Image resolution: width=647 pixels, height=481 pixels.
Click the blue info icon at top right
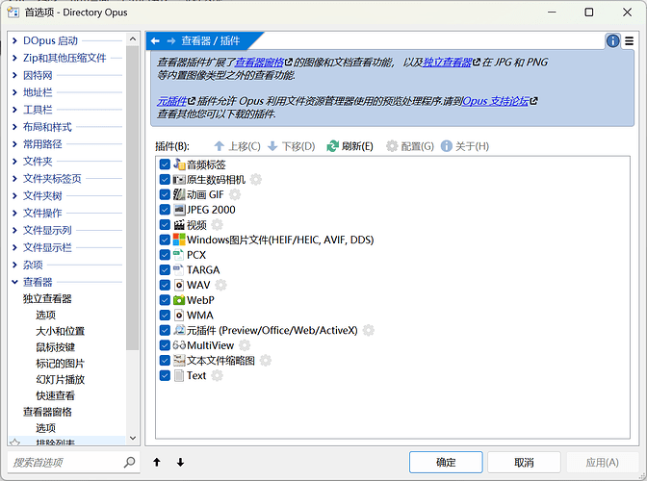613,40
